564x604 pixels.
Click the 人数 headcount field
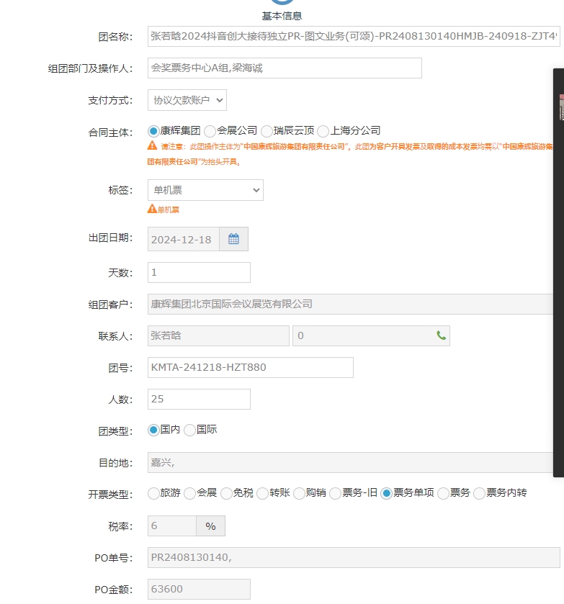[199, 399]
